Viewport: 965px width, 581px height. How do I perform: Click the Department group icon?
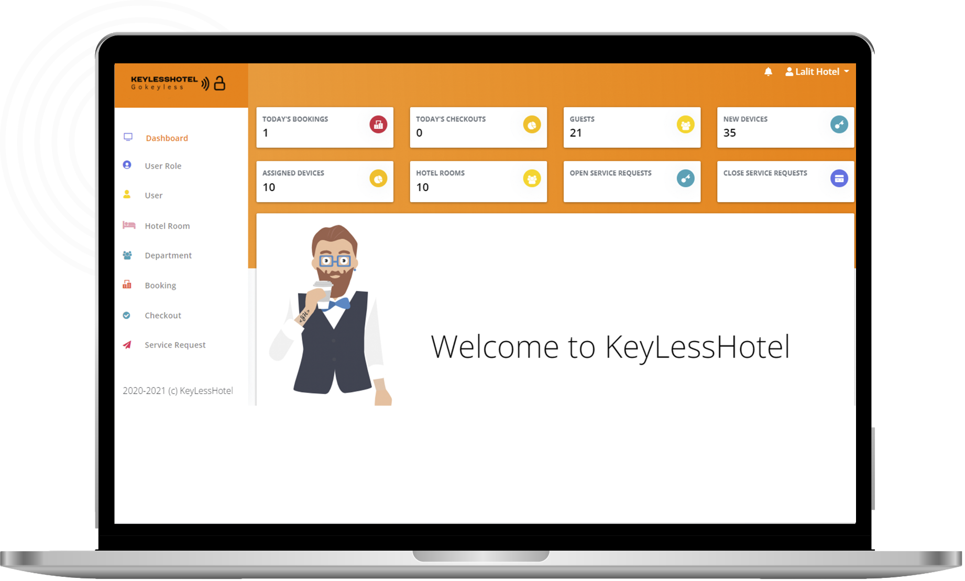click(x=127, y=255)
